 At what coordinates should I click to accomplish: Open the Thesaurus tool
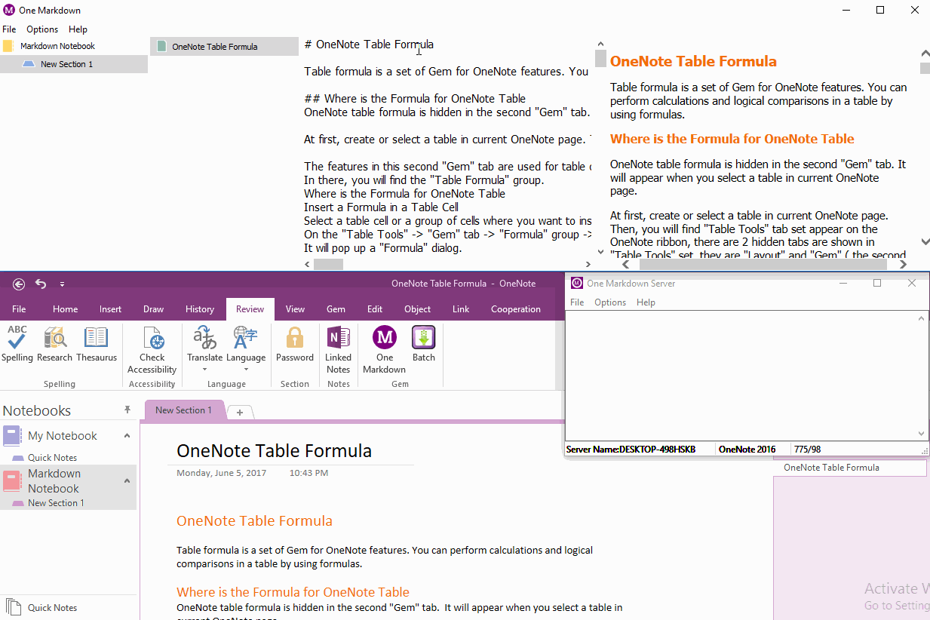click(96, 337)
